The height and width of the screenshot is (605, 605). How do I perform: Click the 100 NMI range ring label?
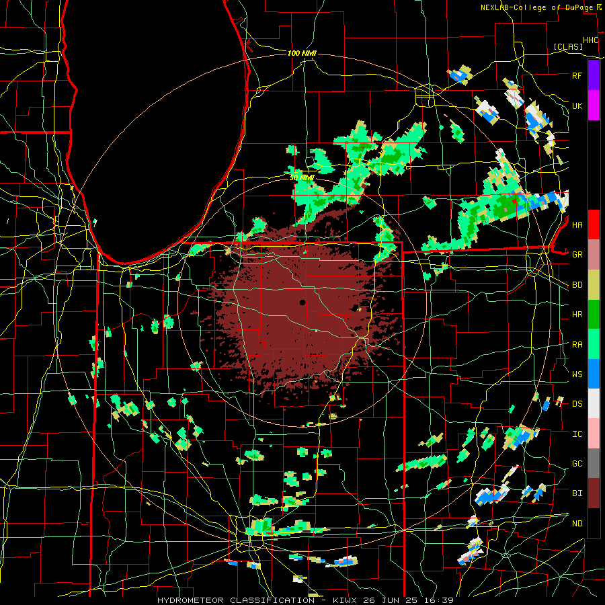coord(302,53)
